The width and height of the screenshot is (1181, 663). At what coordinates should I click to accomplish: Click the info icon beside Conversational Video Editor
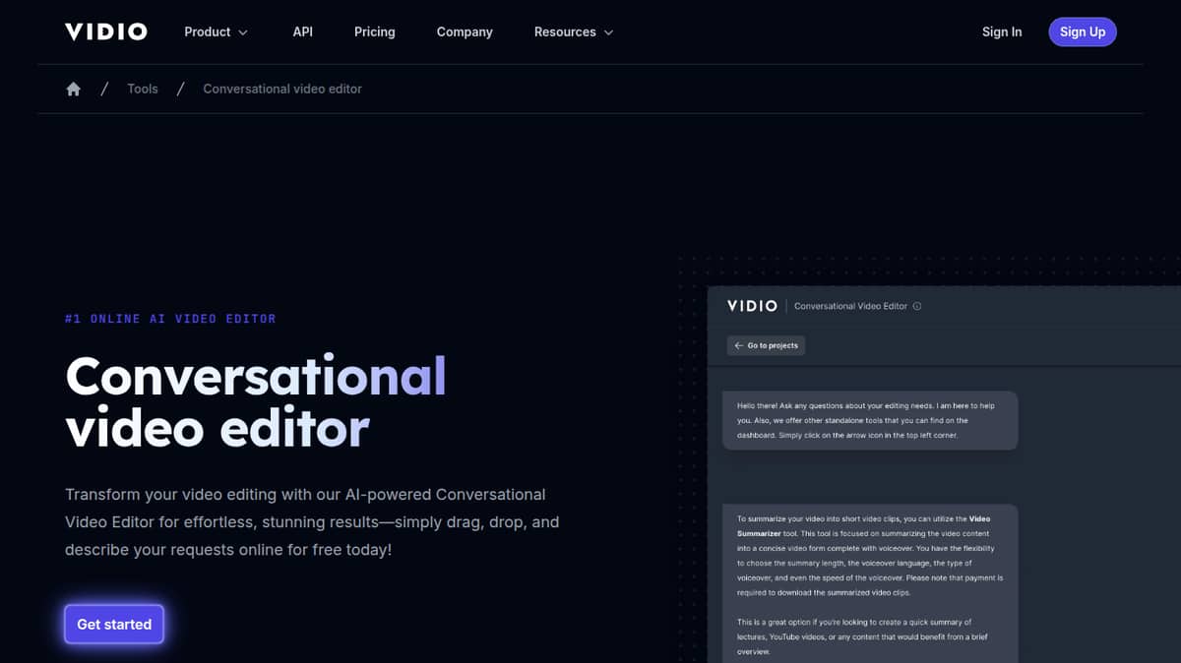tap(917, 306)
